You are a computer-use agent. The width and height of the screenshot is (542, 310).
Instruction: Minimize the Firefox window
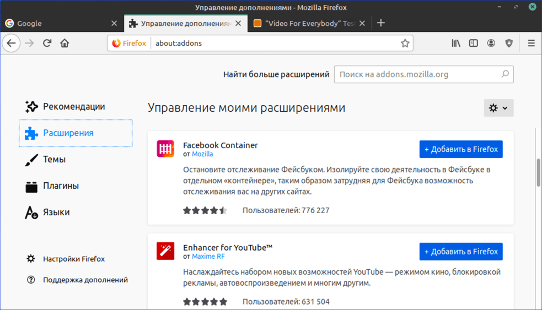[x=499, y=7]
